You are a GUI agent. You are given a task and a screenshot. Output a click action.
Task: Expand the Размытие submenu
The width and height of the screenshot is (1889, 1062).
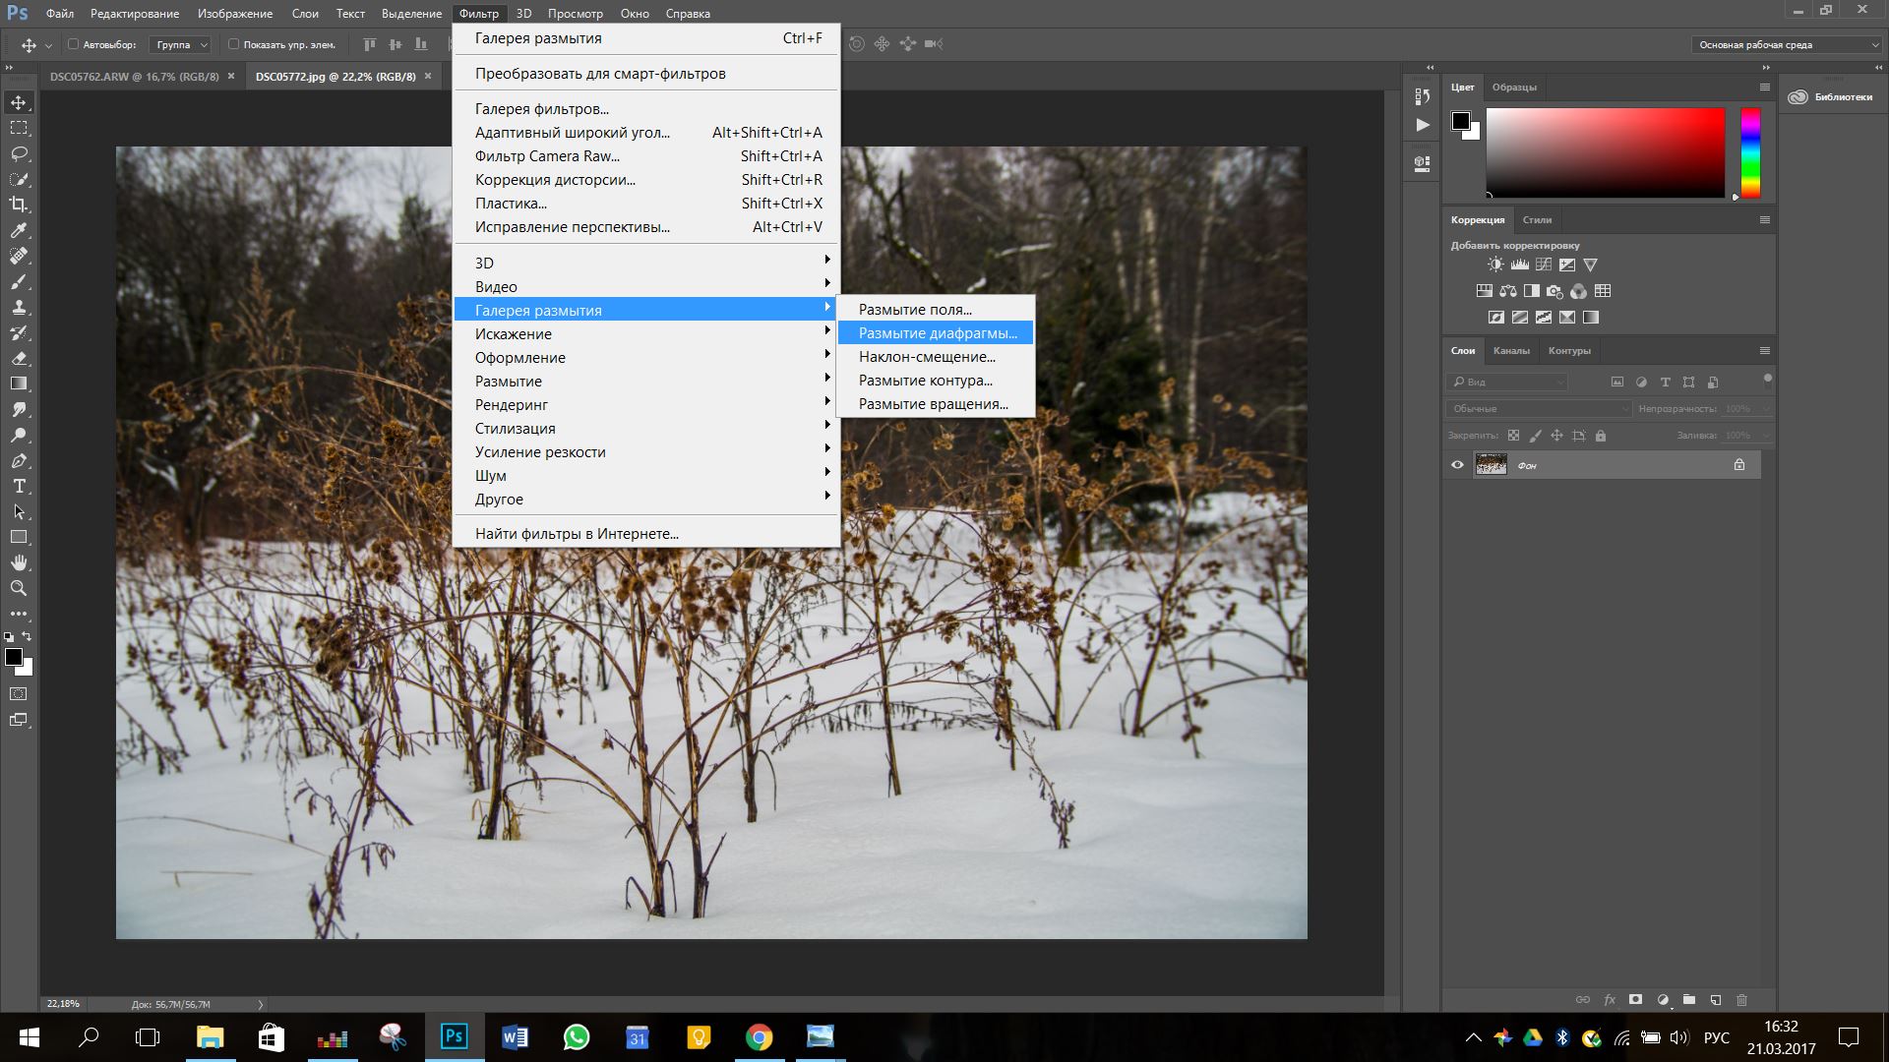point(645,381)
